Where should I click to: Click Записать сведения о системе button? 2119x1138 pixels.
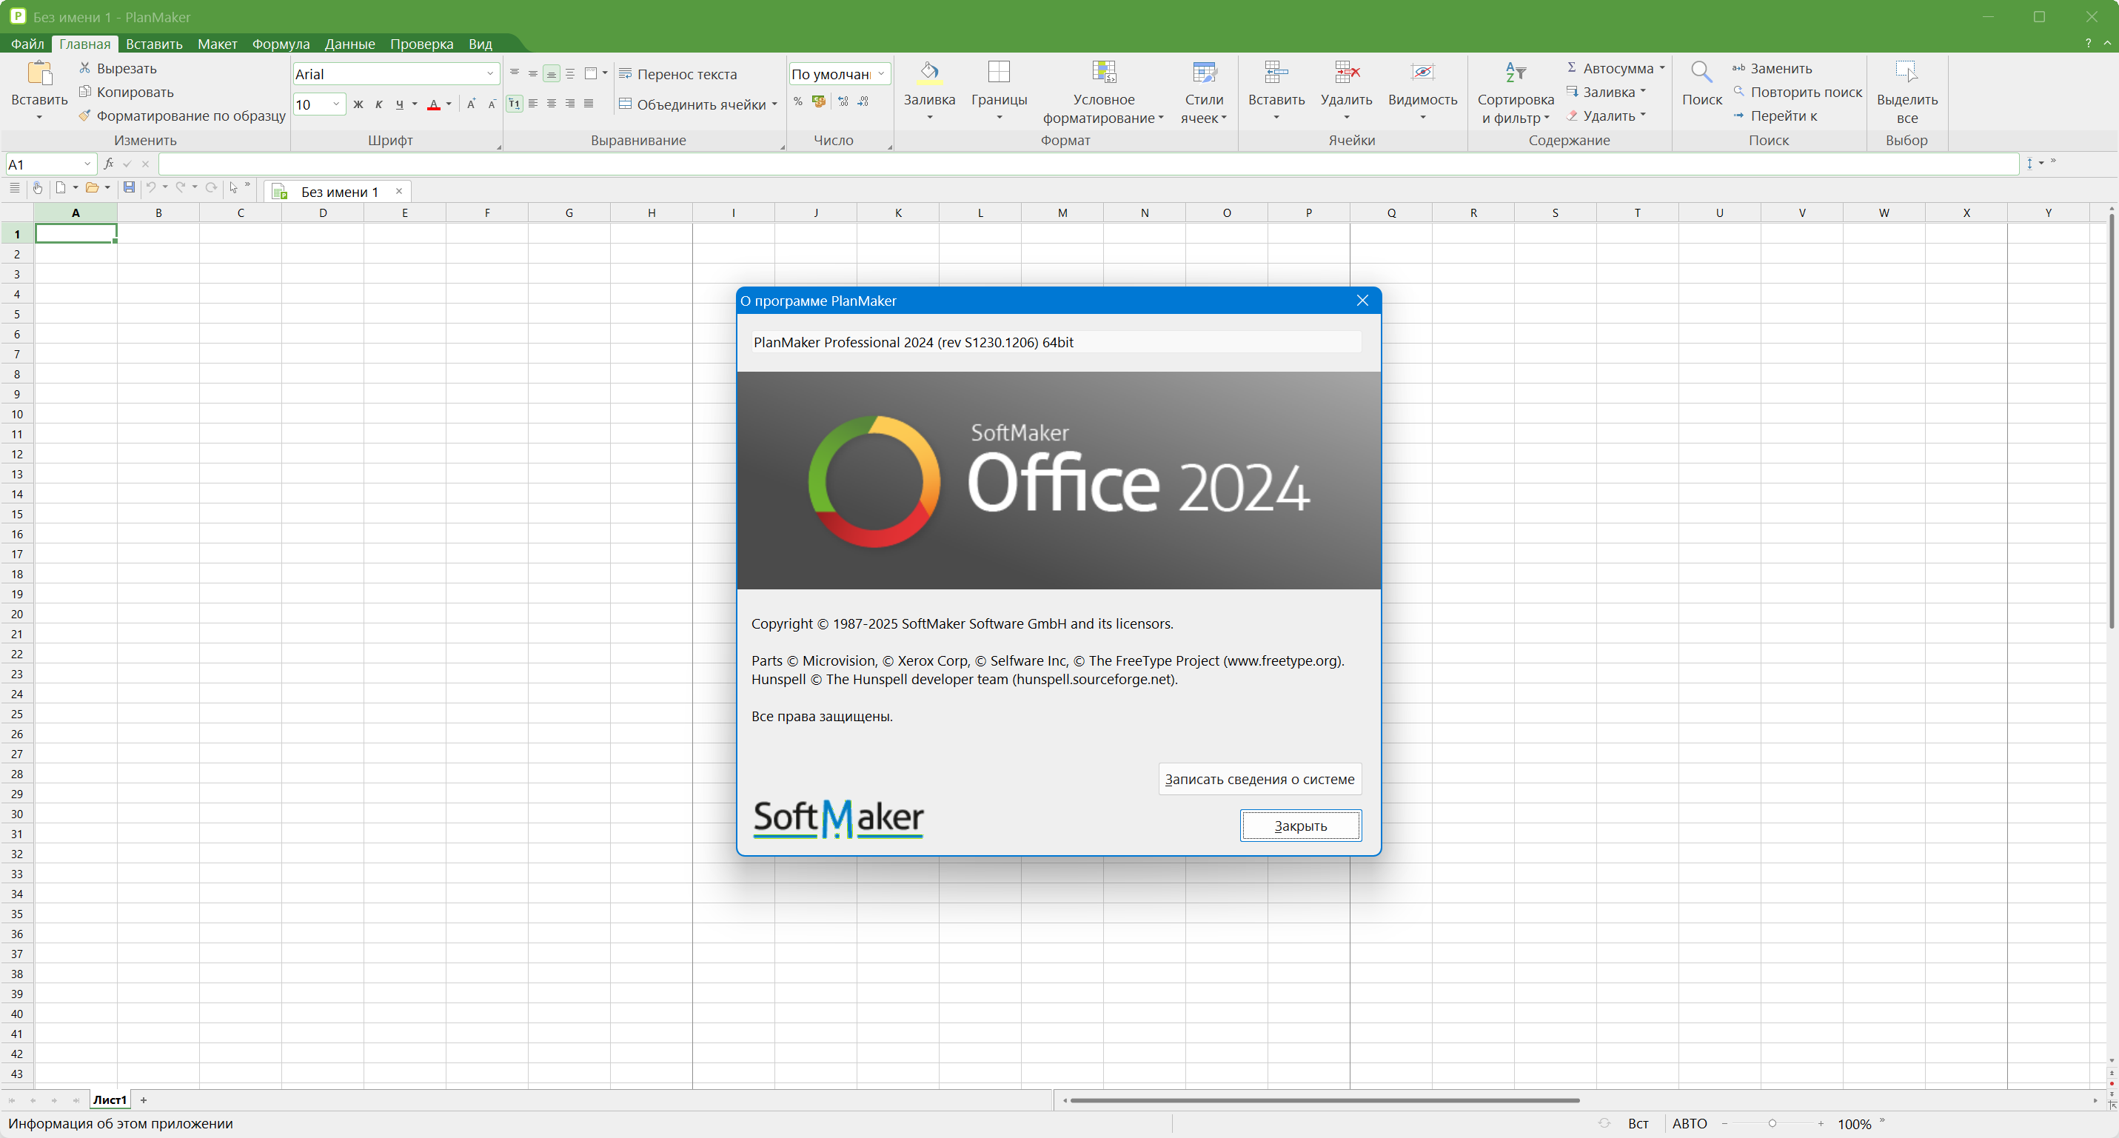point(1259,779)
